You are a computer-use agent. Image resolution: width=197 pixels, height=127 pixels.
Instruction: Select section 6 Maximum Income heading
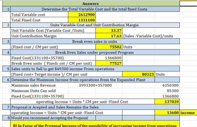[x=83, y=80]
